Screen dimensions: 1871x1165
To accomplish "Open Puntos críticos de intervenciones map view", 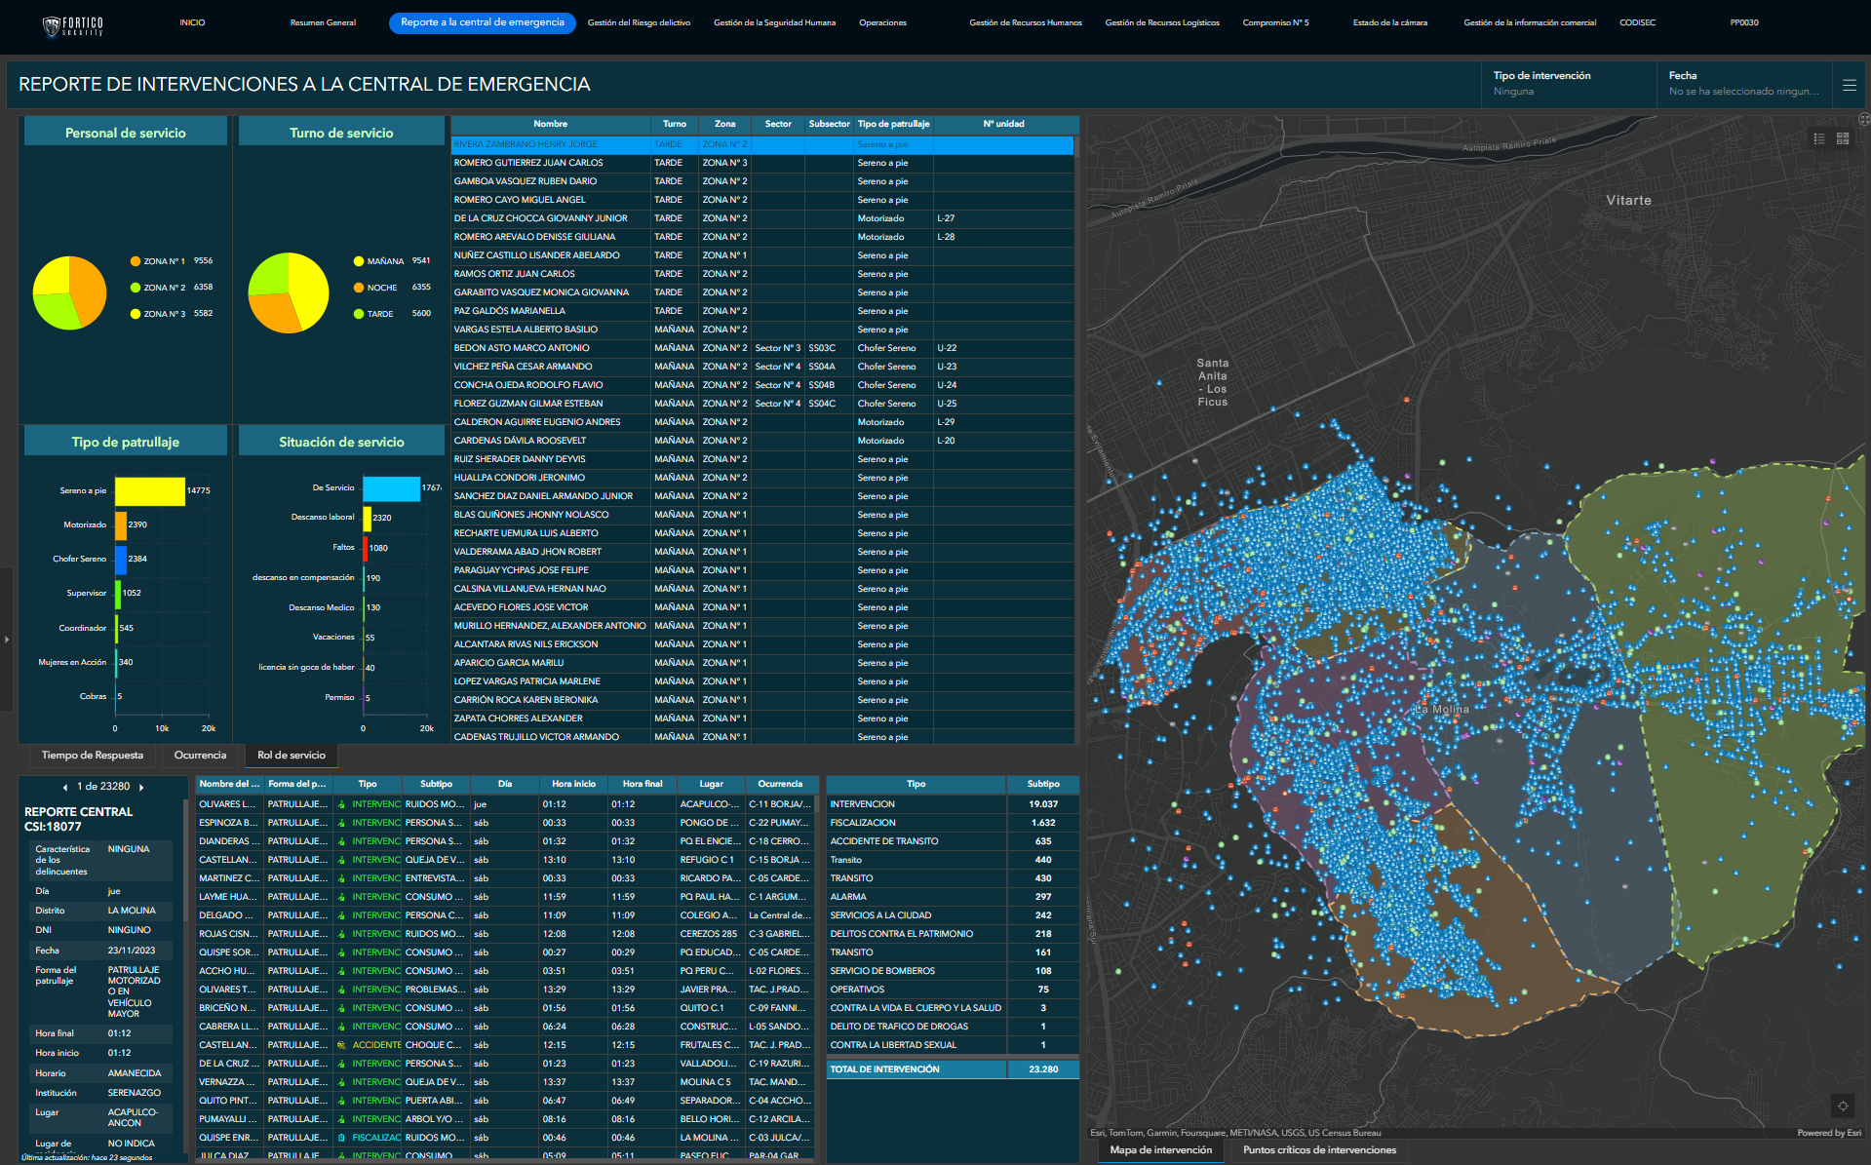I will (1319, 1150).
